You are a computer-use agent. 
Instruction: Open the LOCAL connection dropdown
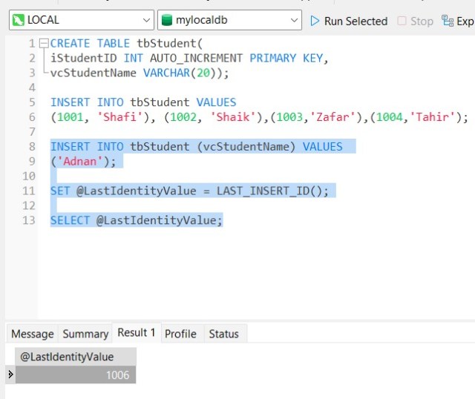(145, 21)
